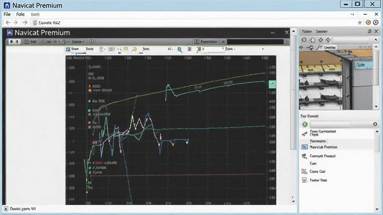Click the center-align lines icon
The image size is (383, 215).
click(190, 49)
